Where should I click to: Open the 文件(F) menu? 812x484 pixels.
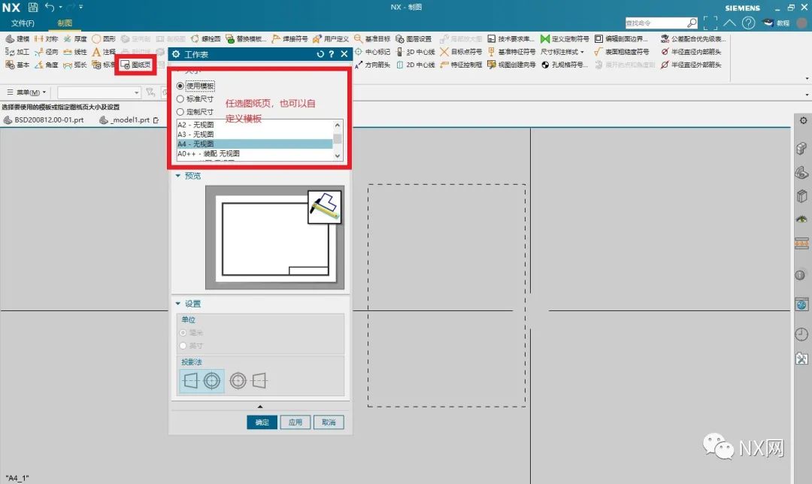click(23, 23)
